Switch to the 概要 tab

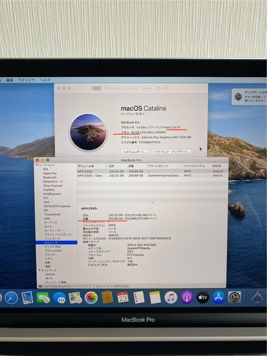[97, 88]
